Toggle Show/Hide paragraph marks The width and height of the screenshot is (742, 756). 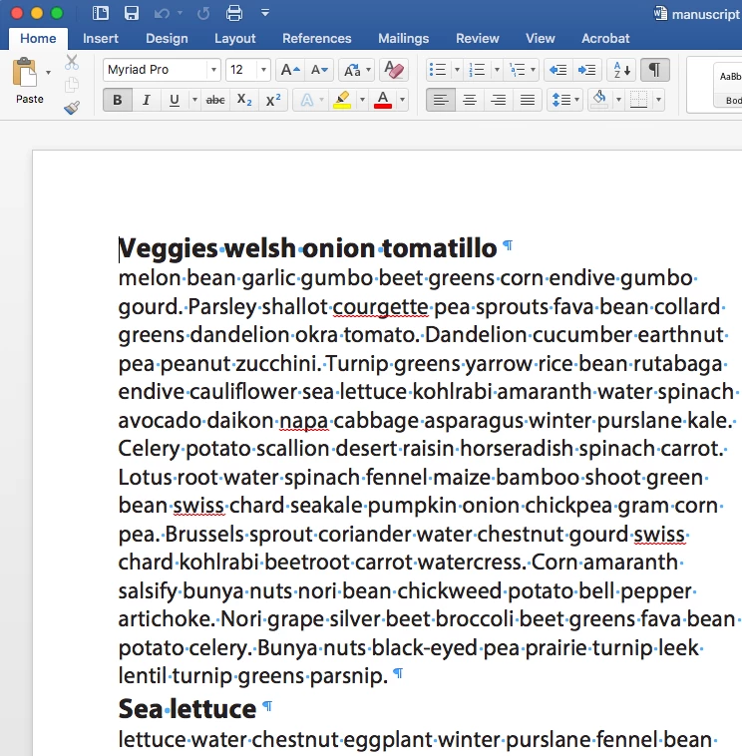pyautogui.click(x=654, y=70)
